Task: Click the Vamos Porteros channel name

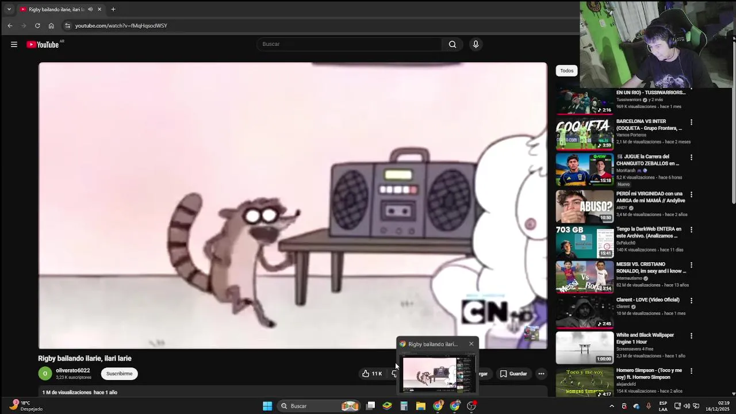Action: [631, 135]
